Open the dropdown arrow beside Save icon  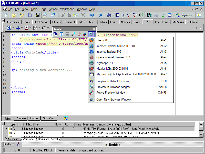34,15
